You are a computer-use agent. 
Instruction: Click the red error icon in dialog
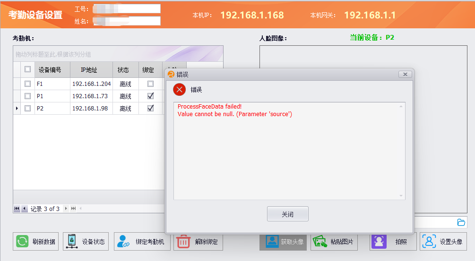point(179,90)
